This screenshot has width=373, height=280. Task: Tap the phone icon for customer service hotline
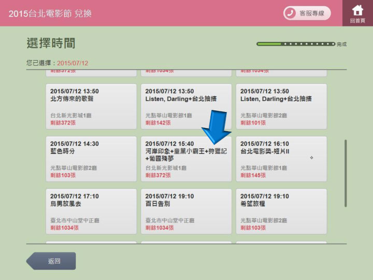(292, 13)
